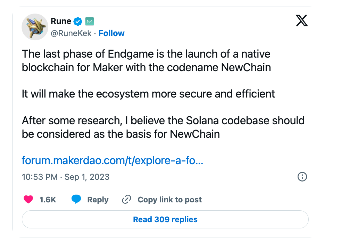
Task: Open the @RuneKek handle link
Action: (x=71, y=33)
